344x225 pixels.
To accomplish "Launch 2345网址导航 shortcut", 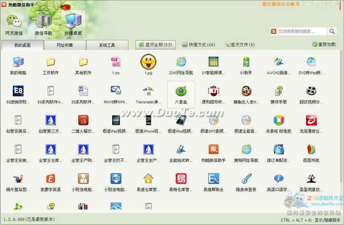I will [x=181, y=66].
